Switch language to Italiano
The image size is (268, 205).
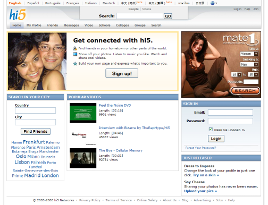[91, 3]
